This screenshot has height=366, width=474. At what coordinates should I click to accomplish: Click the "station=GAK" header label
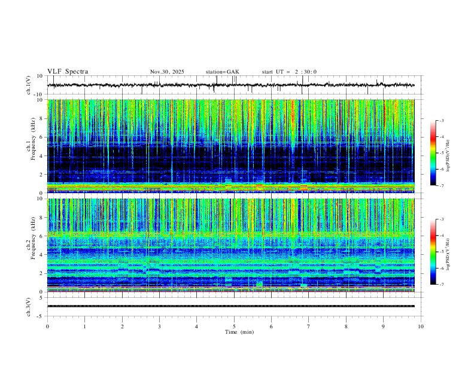222,72
